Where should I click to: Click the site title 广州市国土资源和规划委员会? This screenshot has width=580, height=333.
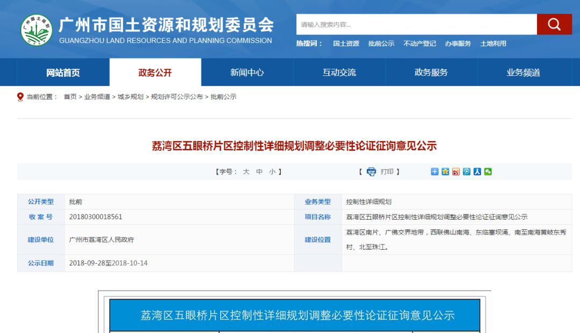[166, 25]
